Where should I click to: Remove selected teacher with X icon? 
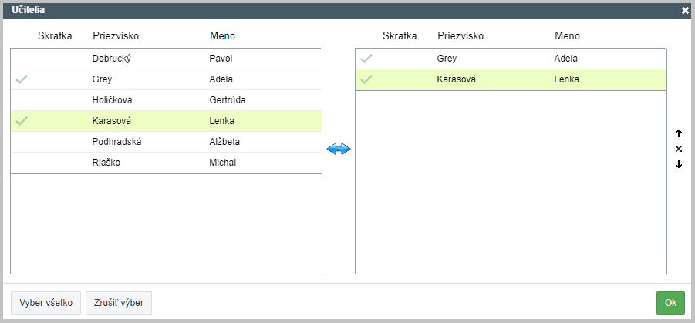point(679,149)
